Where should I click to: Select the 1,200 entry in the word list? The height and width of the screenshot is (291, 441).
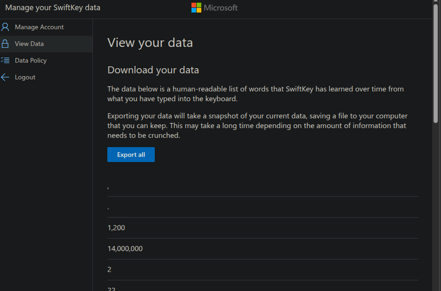pyautogui.click(x=116, y=228)
